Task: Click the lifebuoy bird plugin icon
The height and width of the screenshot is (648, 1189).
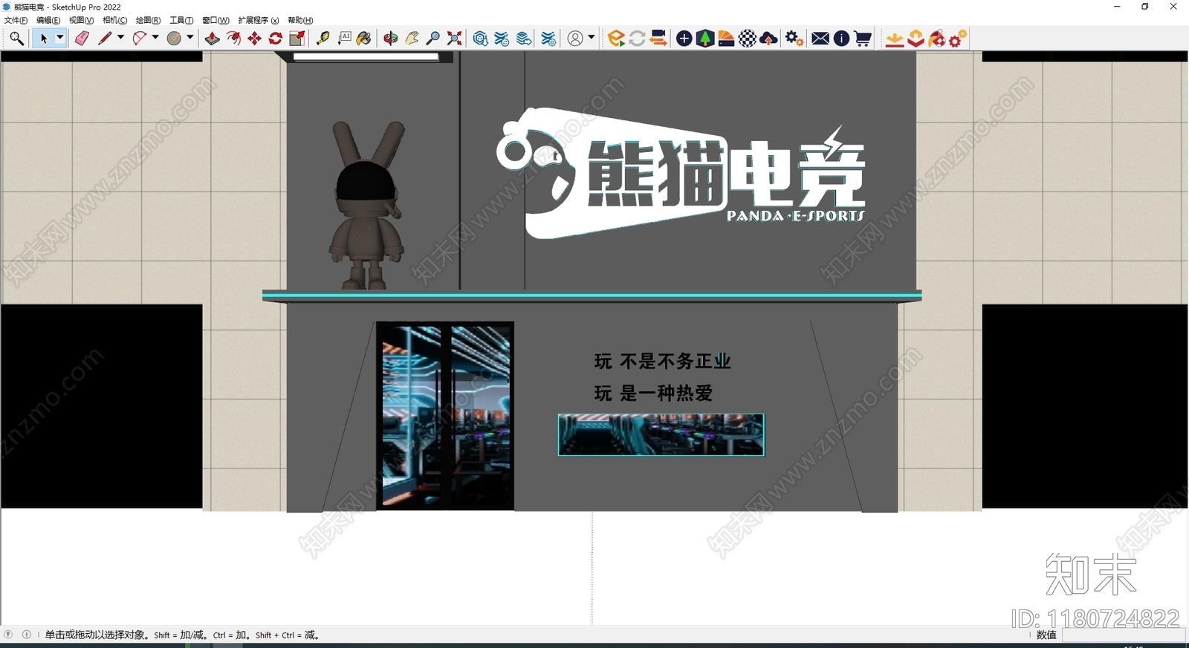Action: pyautogui.click(x=937, y=38)
